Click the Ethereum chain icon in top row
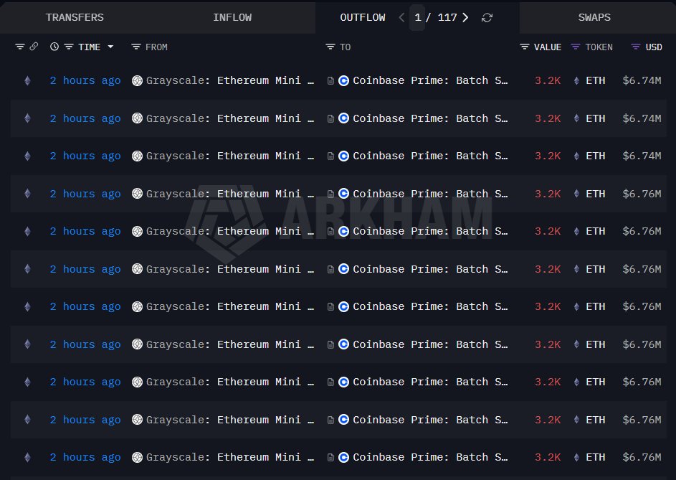Image resolution: width=676 pixels, height=480 pixels. (x=27, y=81)
